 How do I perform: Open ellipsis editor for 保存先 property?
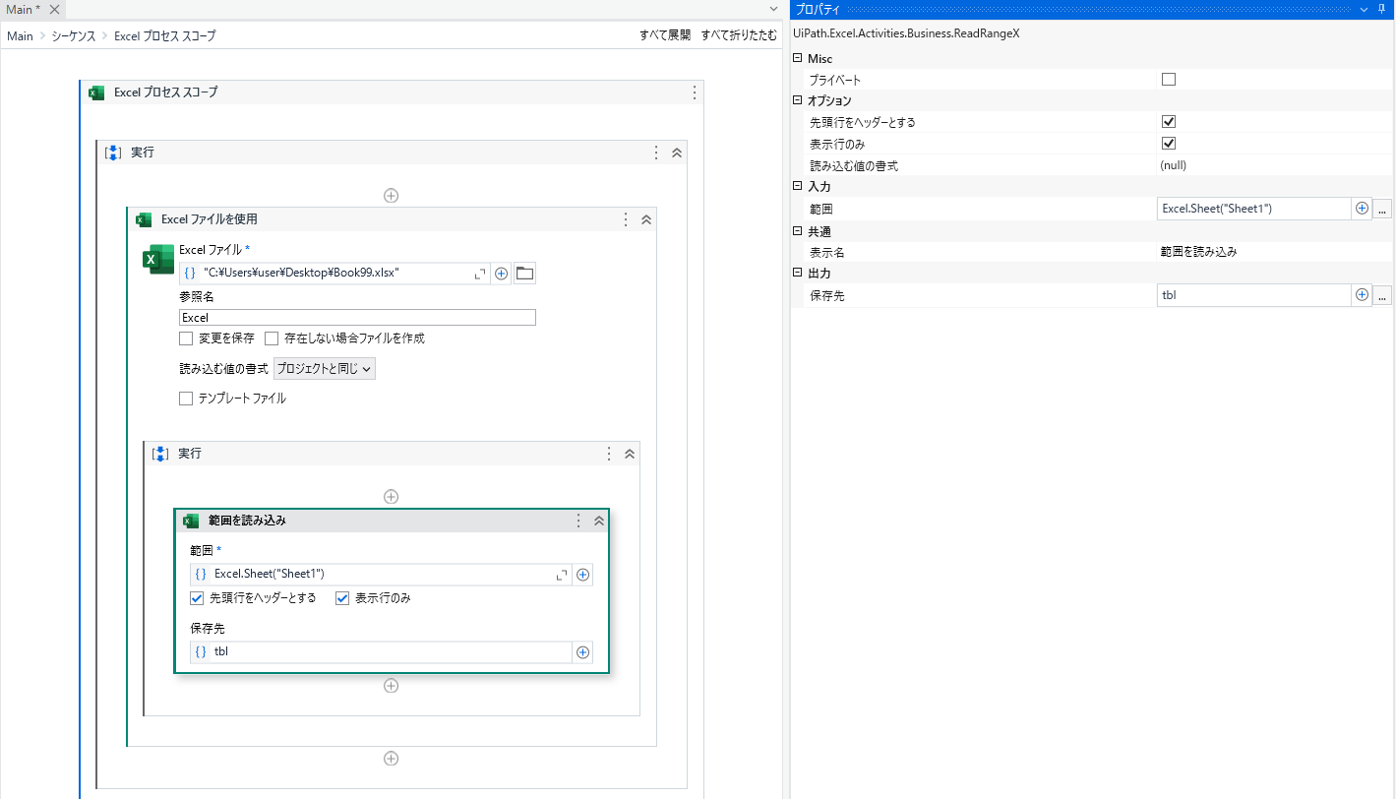click(1382, 295)
